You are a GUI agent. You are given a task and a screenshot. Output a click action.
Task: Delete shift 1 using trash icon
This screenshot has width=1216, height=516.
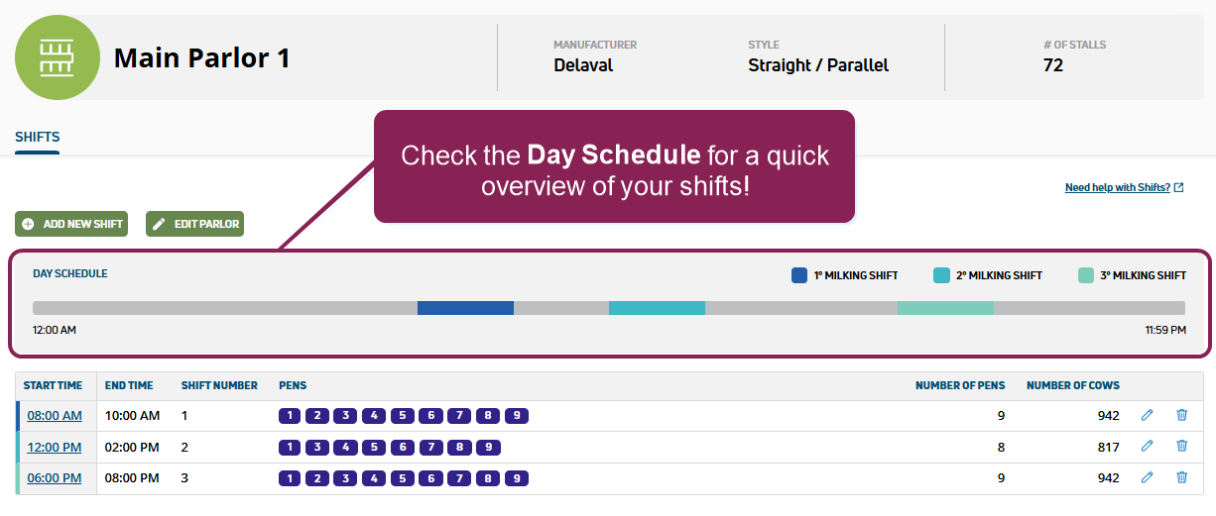(1181, 416)
